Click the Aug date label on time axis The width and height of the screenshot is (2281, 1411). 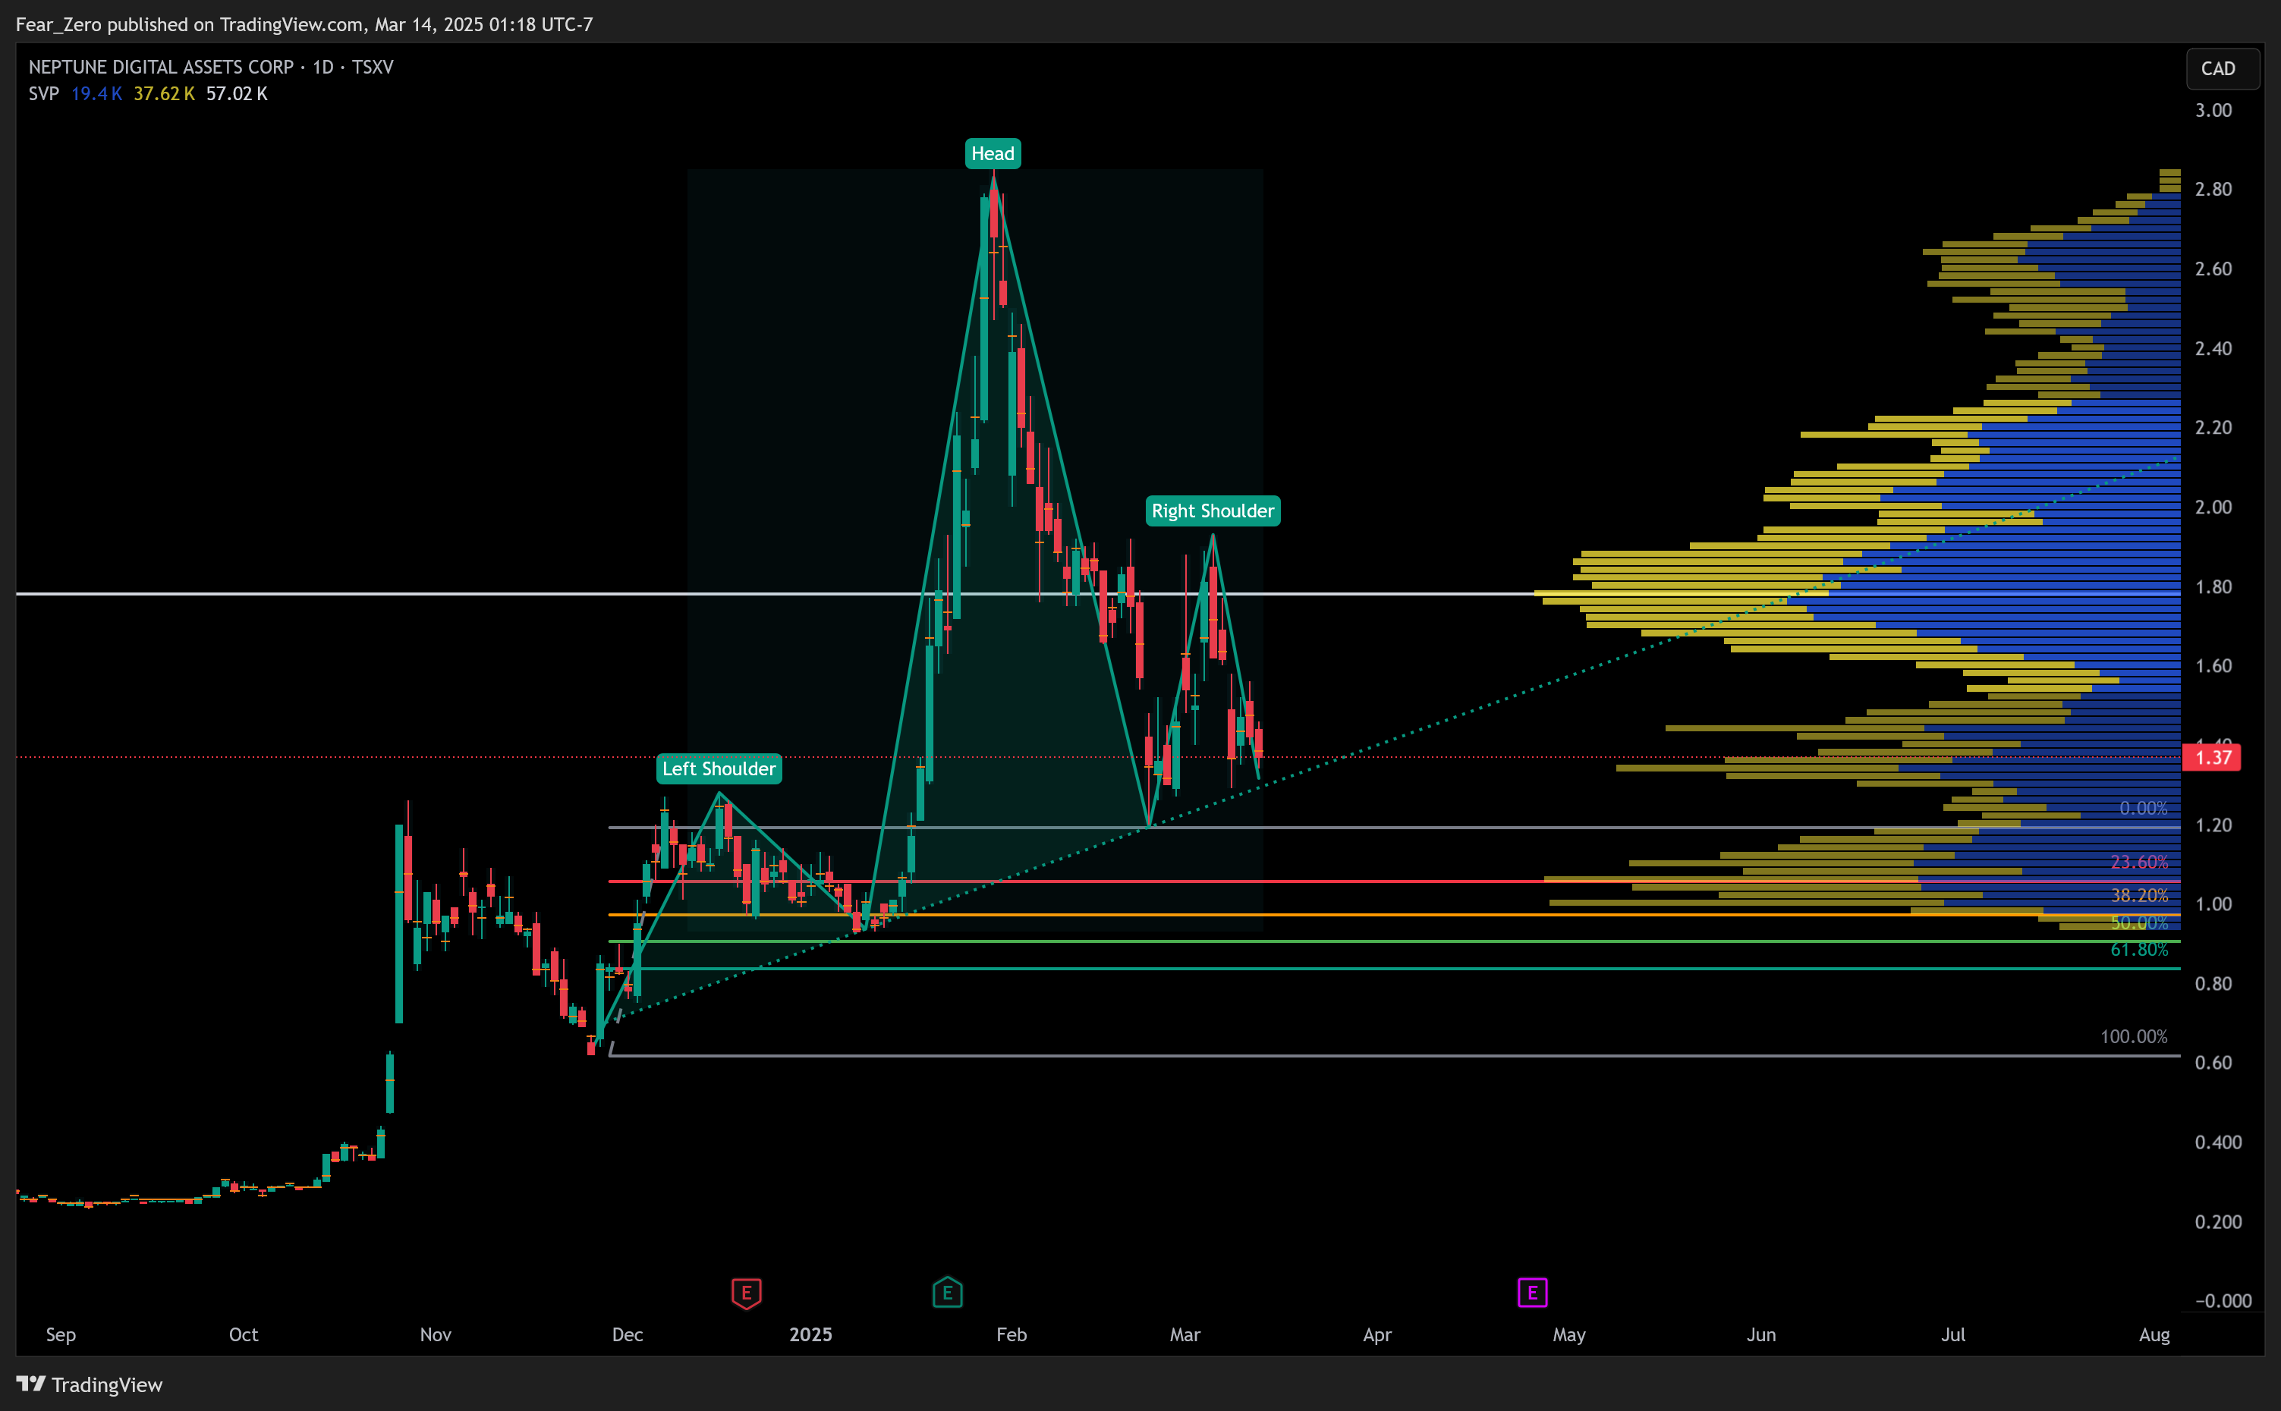(2154, 1335)
